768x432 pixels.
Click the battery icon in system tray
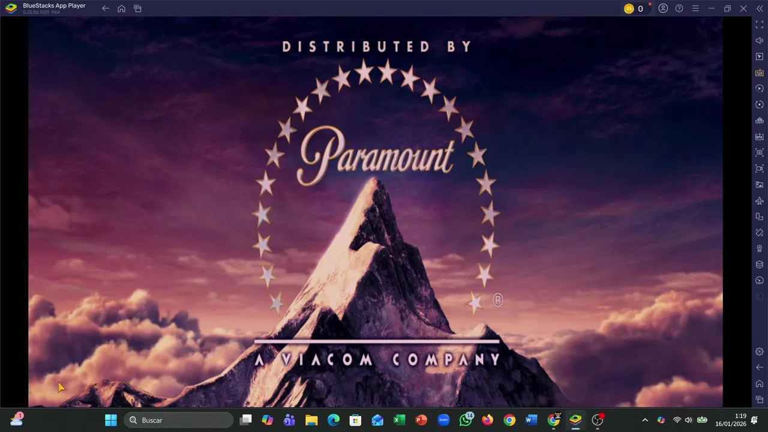[x=701, y=420]
